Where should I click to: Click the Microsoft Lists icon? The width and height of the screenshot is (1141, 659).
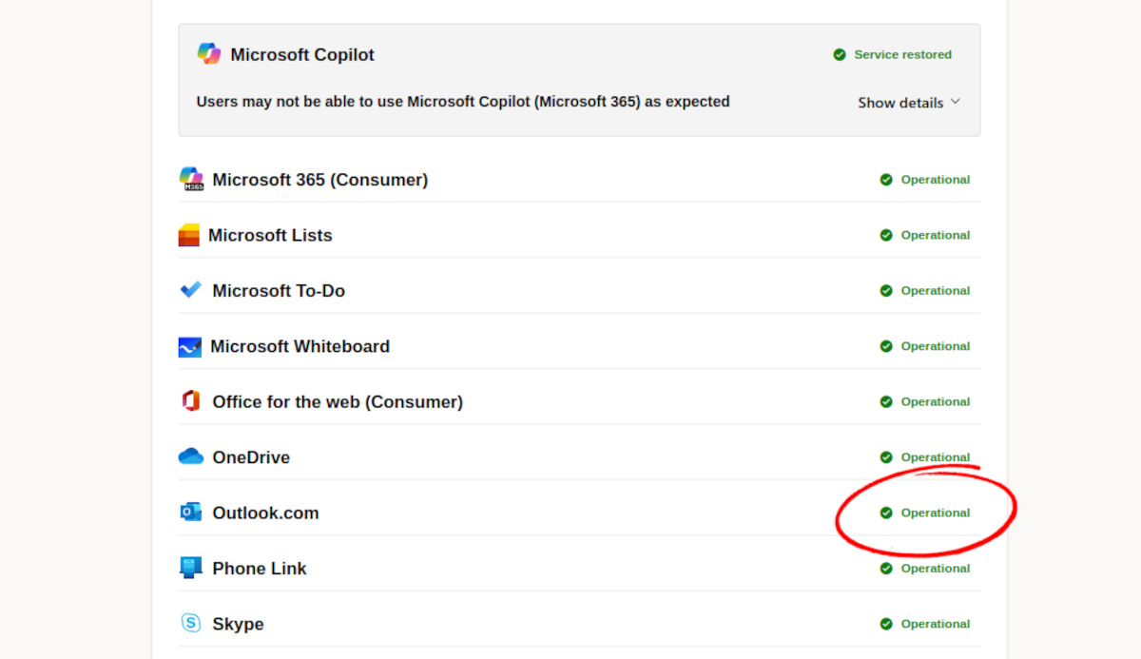pos(189,235)
